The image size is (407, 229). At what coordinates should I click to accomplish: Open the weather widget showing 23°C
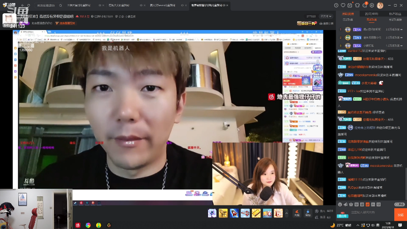pos(340,225)
